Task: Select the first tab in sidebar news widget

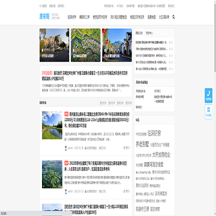Action: pos(139,33)
